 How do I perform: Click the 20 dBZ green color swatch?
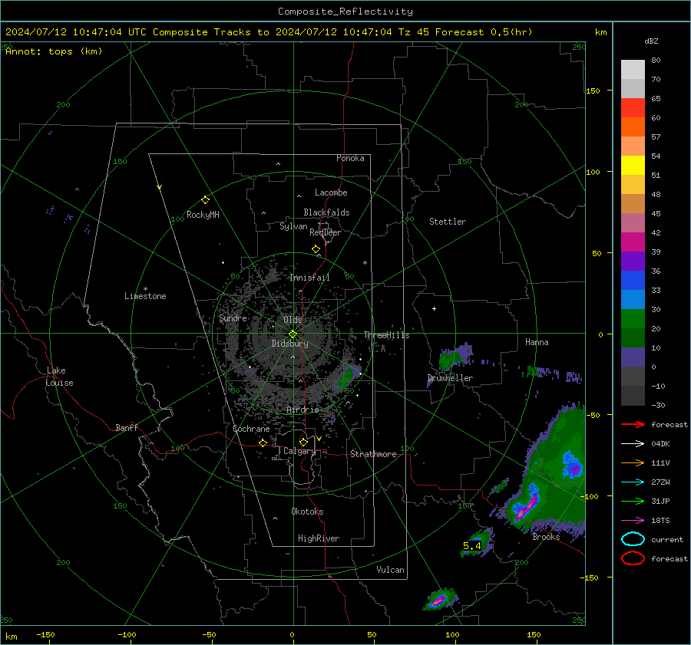pyautogui.click(x=633, y=319)
